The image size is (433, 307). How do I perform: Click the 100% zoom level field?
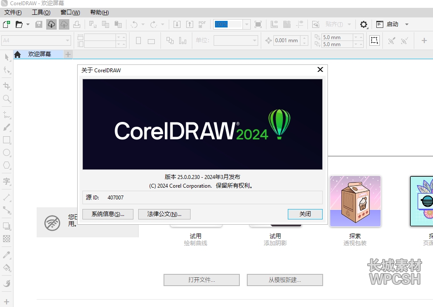(x=228, y=24)
